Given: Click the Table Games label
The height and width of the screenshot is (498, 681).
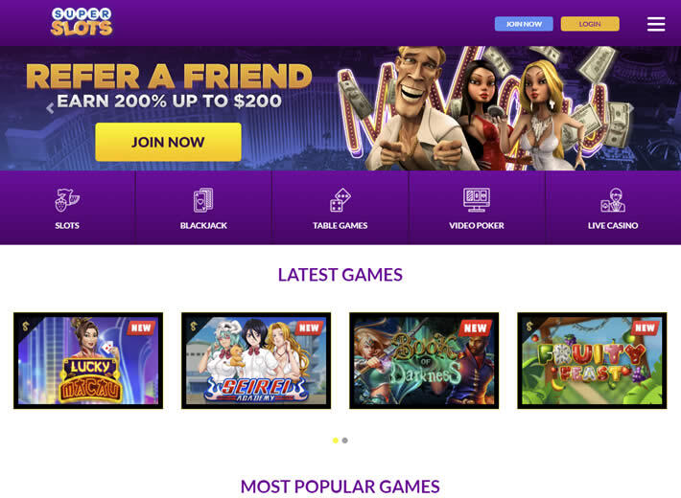Looking at the screenshot, I should click(x=340, y=226).
